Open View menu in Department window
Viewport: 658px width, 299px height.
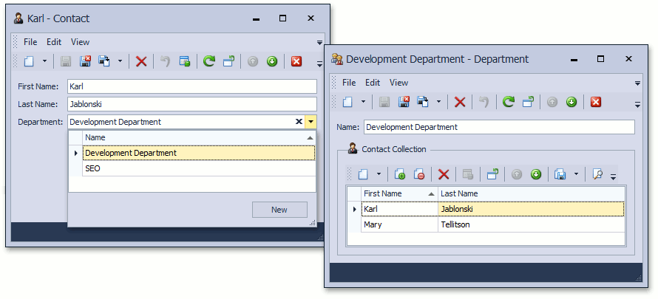[399, 83]
